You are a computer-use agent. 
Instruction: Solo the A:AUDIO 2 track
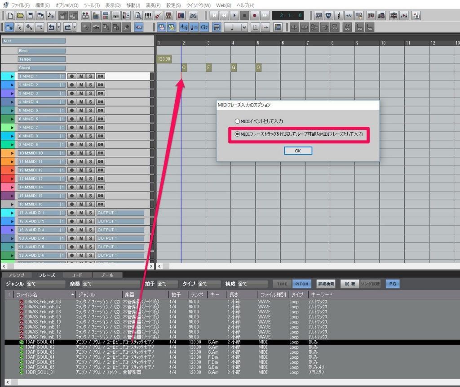click(x=90, y=221)
